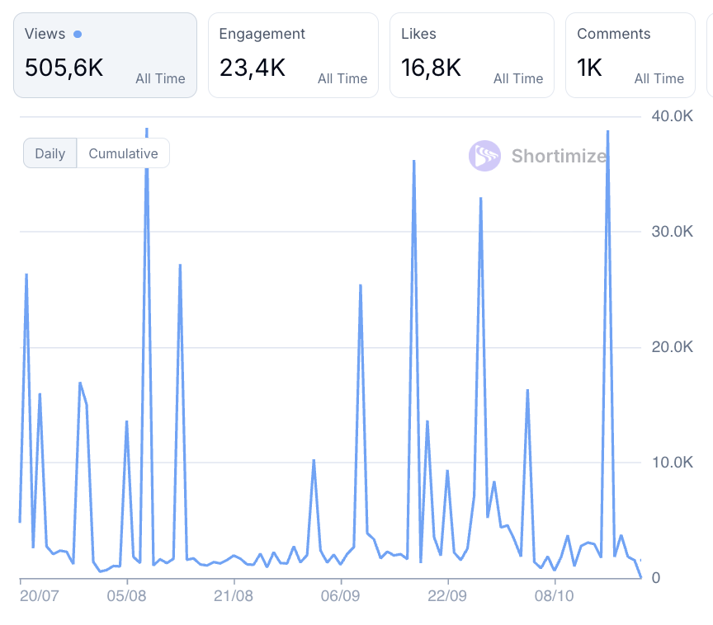Select the 06/09 date axis label
This screenshot has width=713, height=625.
click(x=341, y=595)
